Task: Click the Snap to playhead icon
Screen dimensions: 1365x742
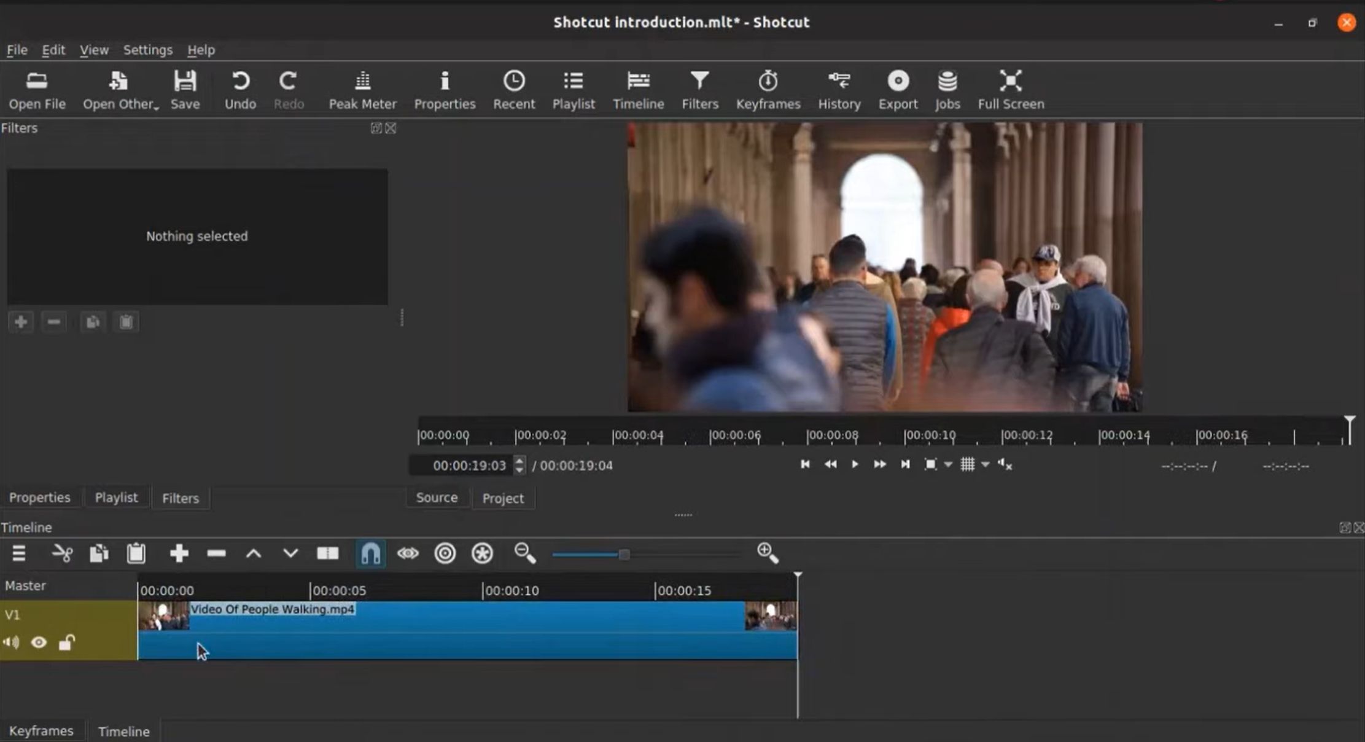Action: tap(370, 553)
